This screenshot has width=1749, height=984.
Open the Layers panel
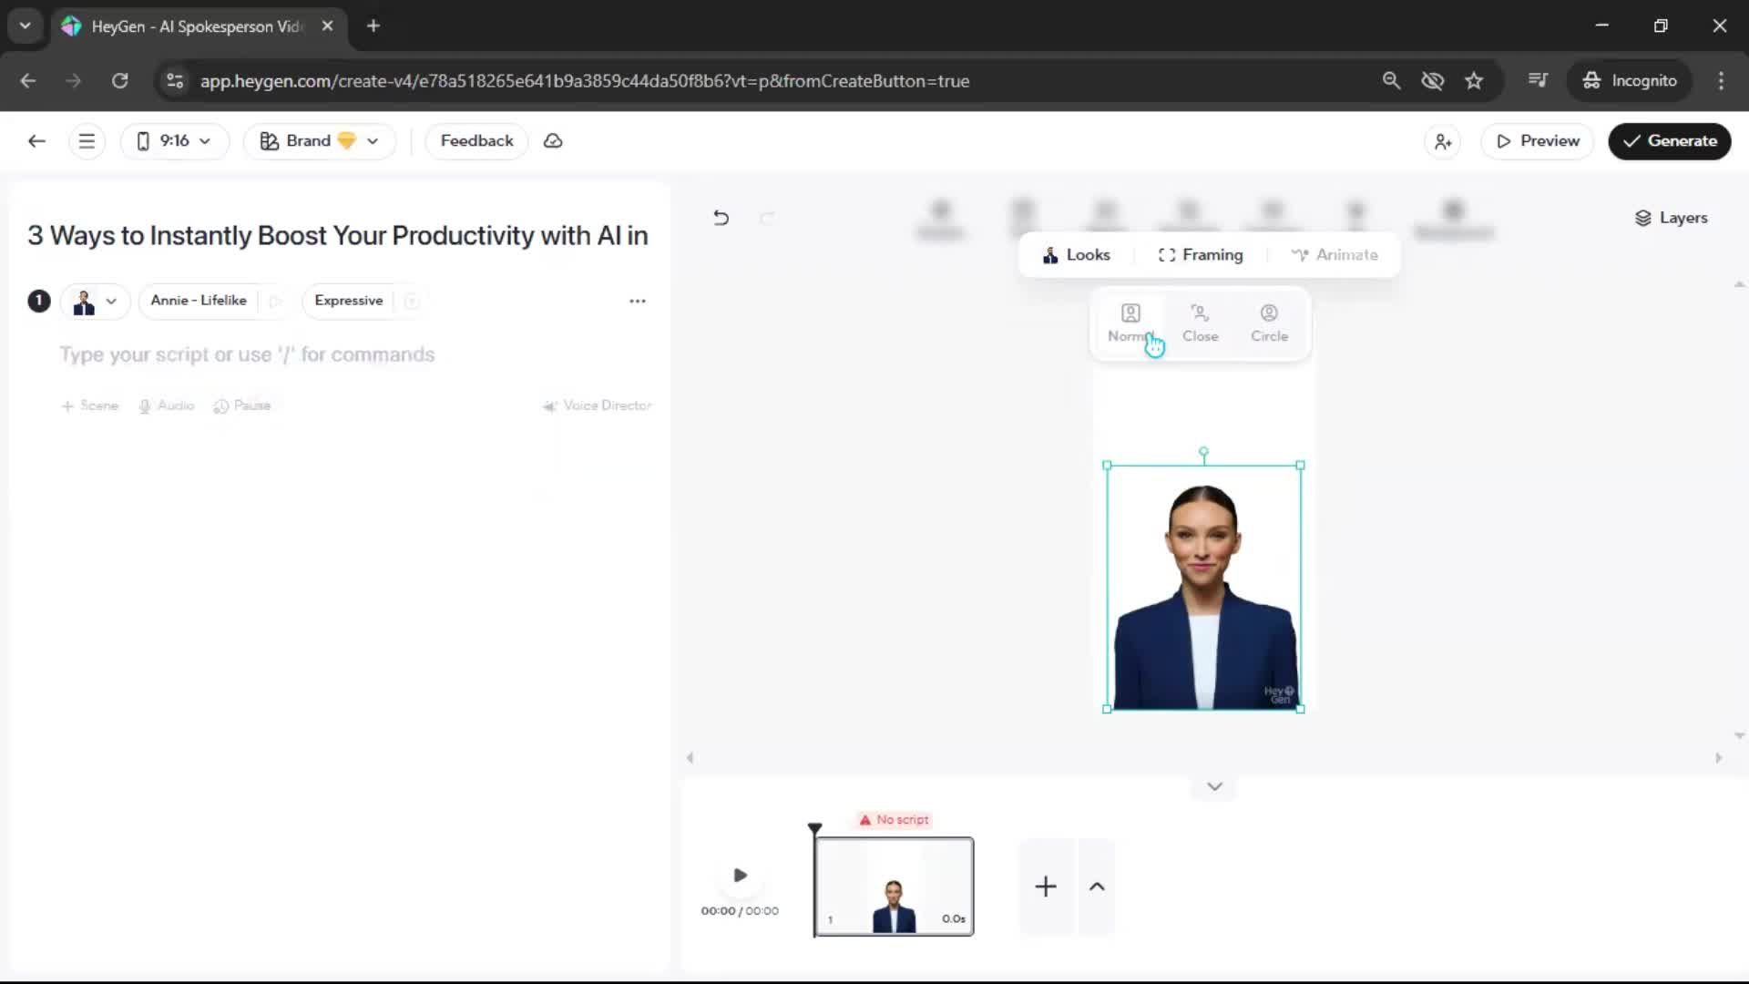point(1671,218)
